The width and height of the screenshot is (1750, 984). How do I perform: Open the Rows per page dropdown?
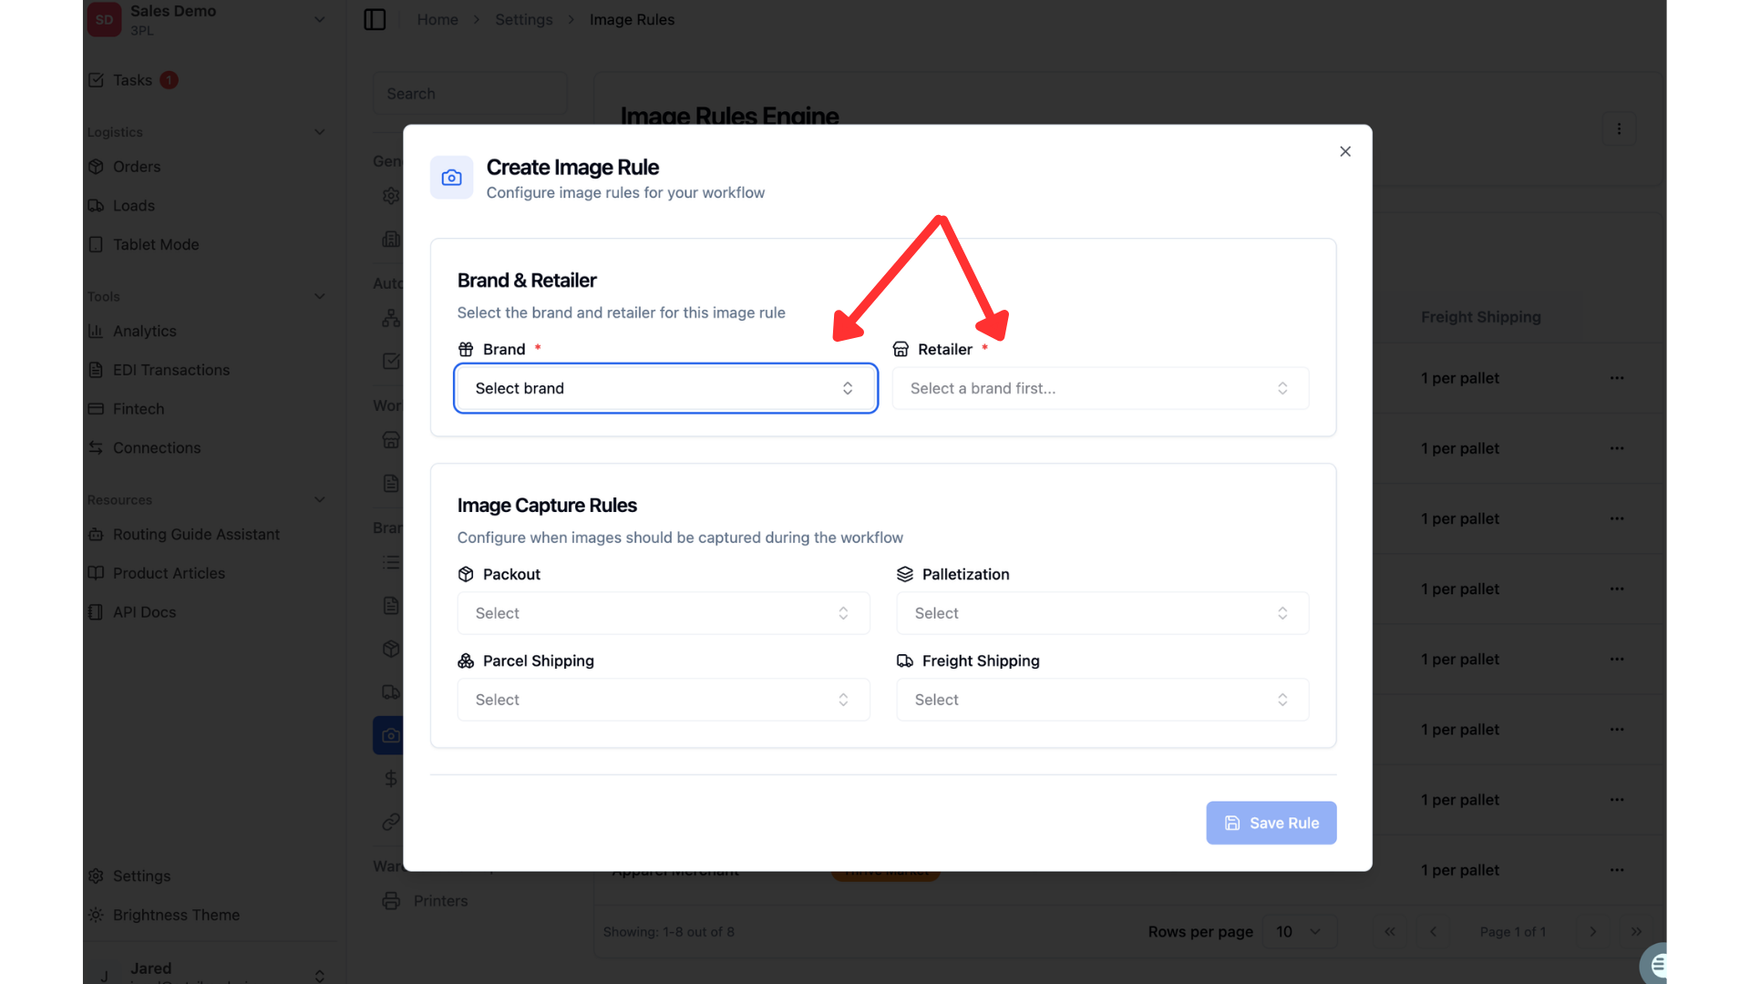point(1299,931)
